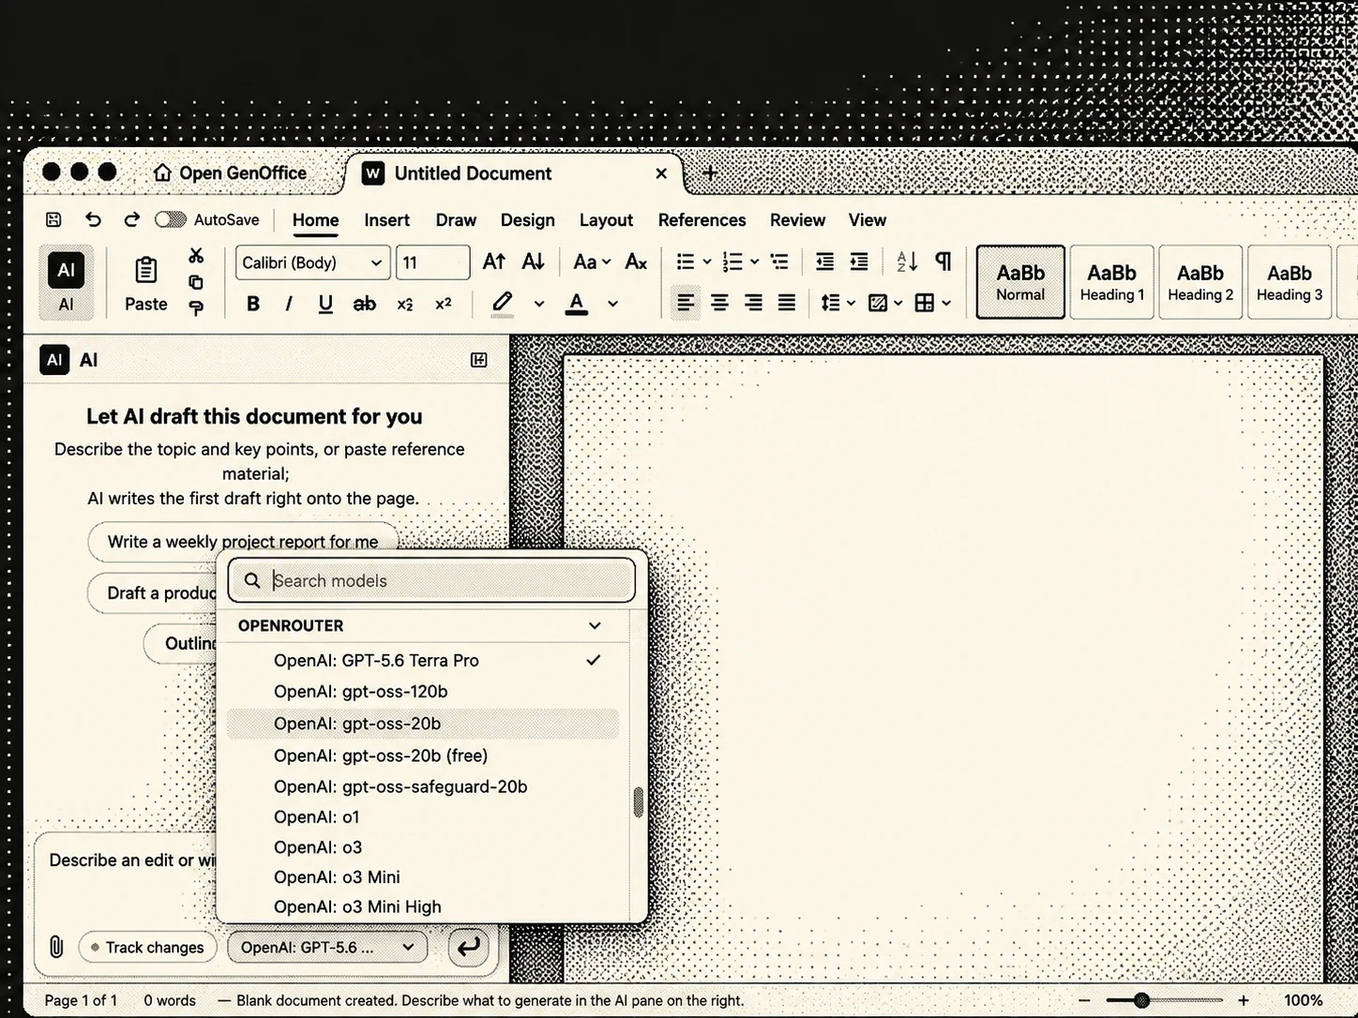The height and width of the screenshot is (1018, 1358).
Task: Collapse the OPENROUTER model group
Action: pos(595,625)
